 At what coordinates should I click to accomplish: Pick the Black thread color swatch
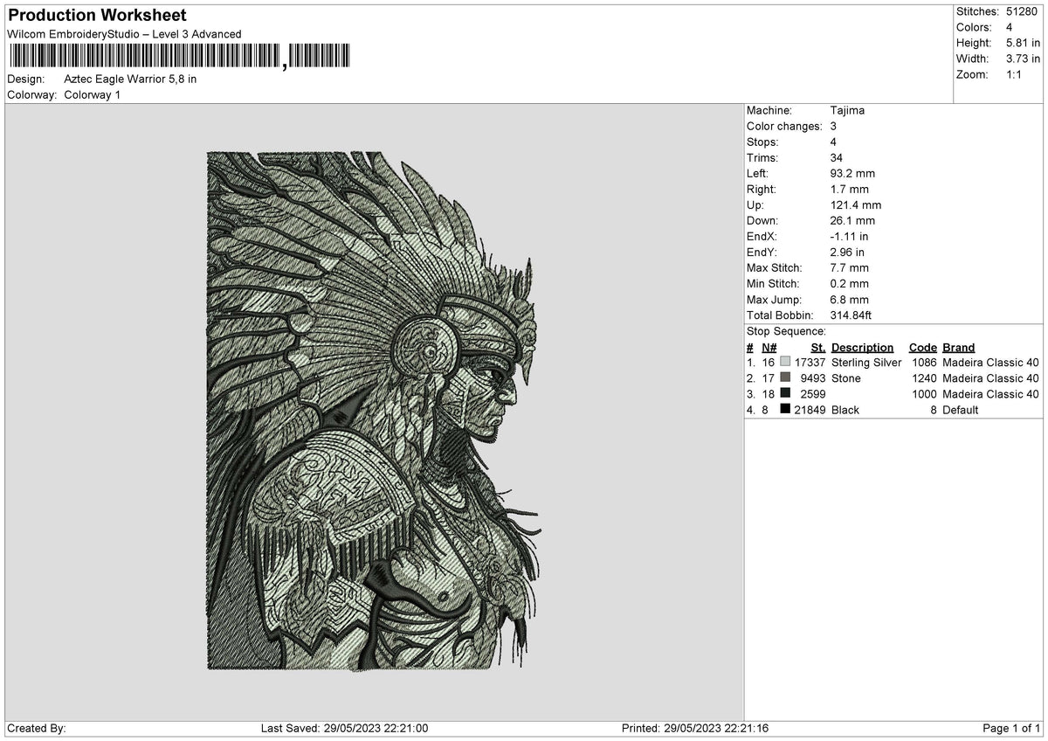(x=786, y=410)
